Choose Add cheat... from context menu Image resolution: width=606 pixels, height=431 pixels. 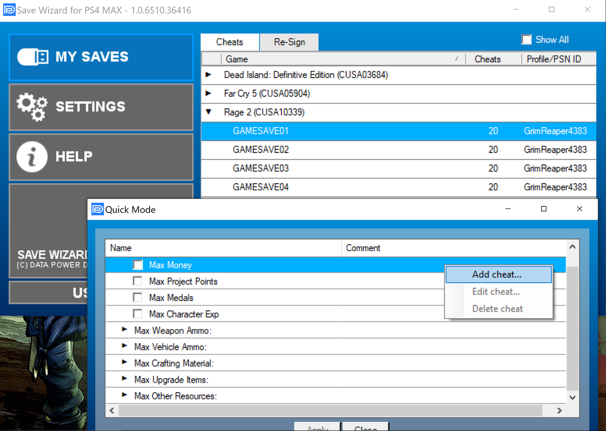[499, 274]
